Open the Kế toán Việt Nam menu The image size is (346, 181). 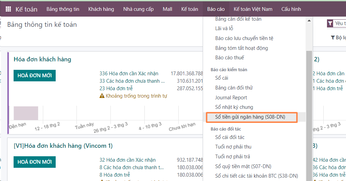click(253, 9)
